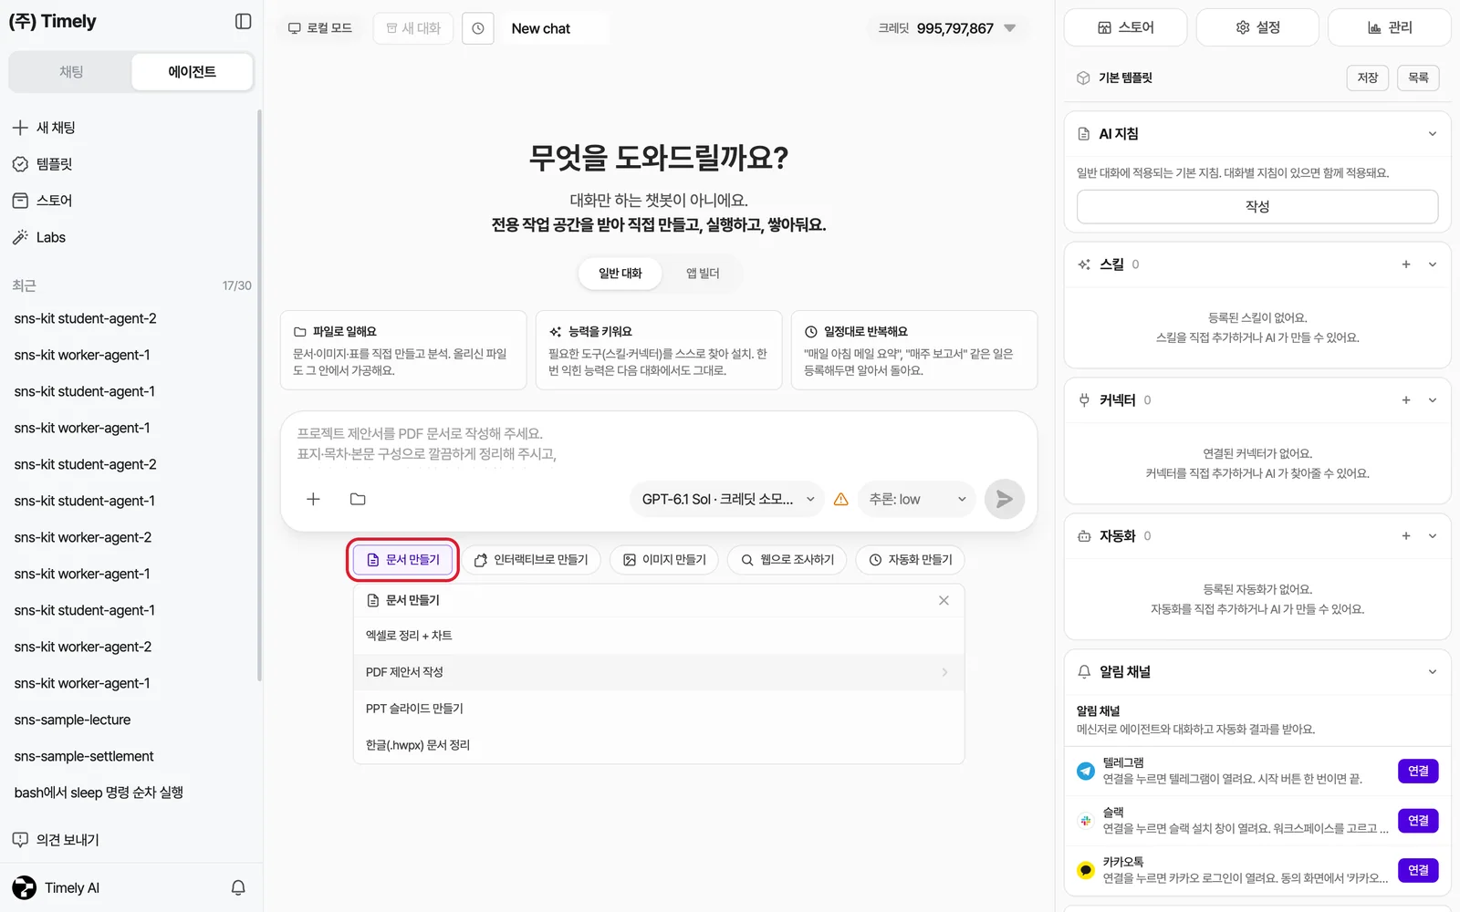Collapse the sidebar with the panel icon
The image size is (1460, 912).
coord(243,21)
